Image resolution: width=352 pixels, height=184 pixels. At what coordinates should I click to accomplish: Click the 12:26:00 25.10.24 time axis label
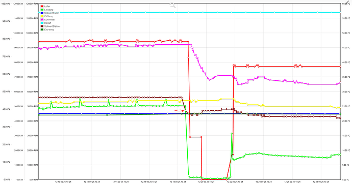[x=292, y=182]
